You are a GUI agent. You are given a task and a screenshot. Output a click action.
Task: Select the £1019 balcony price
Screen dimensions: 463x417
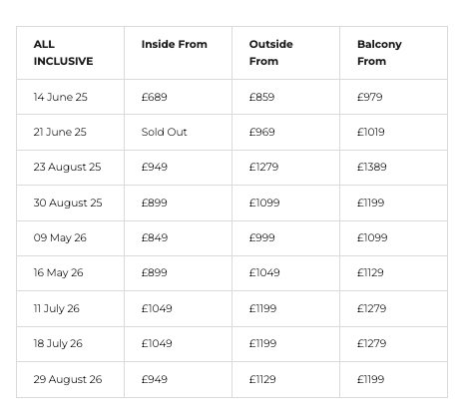point(371,132)
